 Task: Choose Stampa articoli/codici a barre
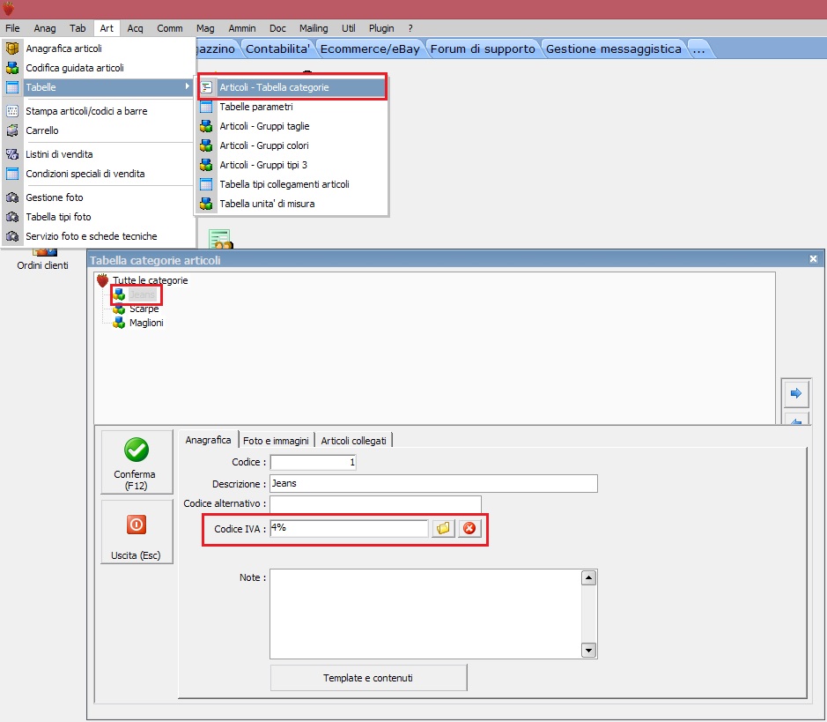(98, 111)
